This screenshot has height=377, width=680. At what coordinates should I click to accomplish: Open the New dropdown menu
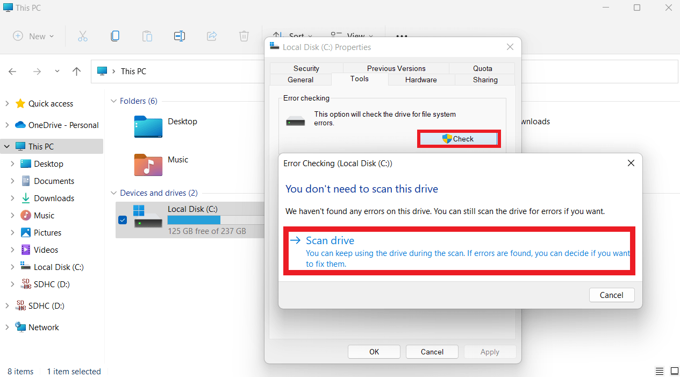click(34, 36)
